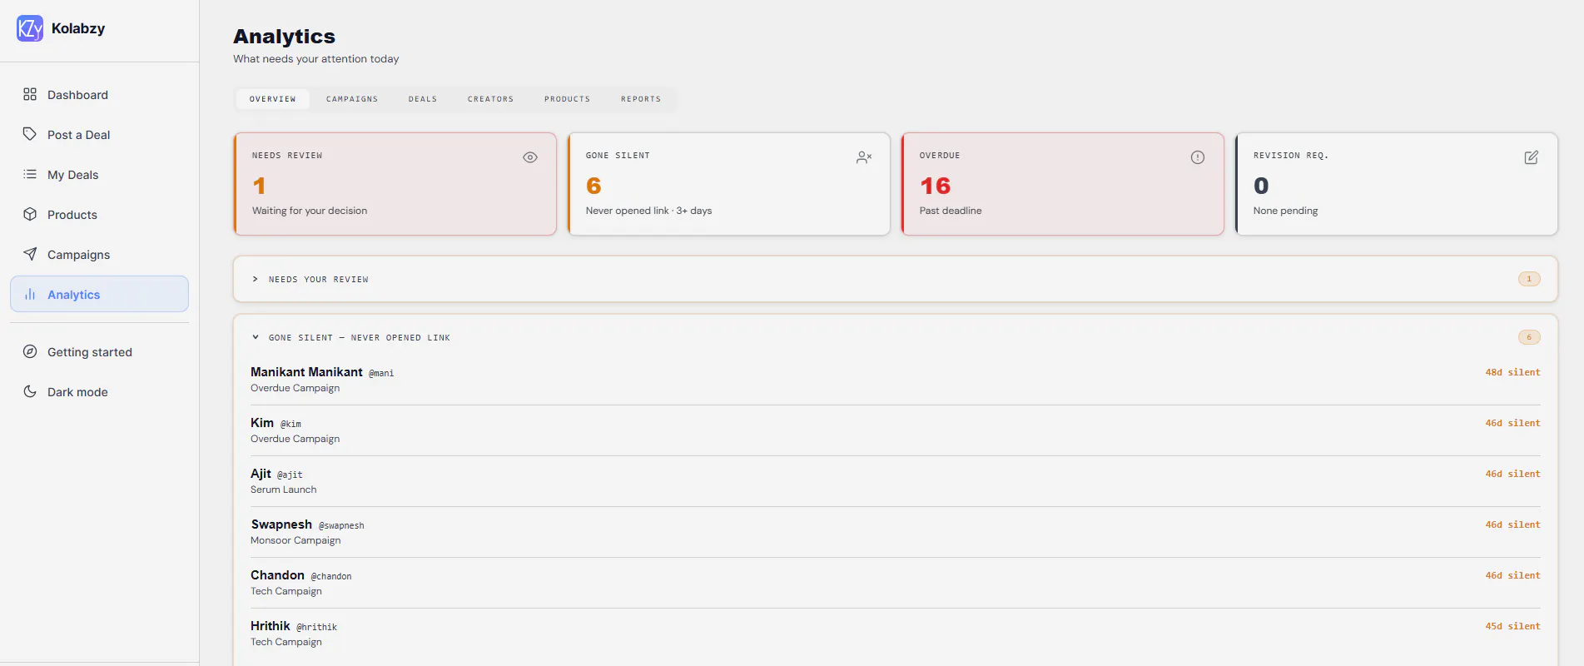Open the Post a Deal page
The image size is (1584, 666).
click(99, 135)
